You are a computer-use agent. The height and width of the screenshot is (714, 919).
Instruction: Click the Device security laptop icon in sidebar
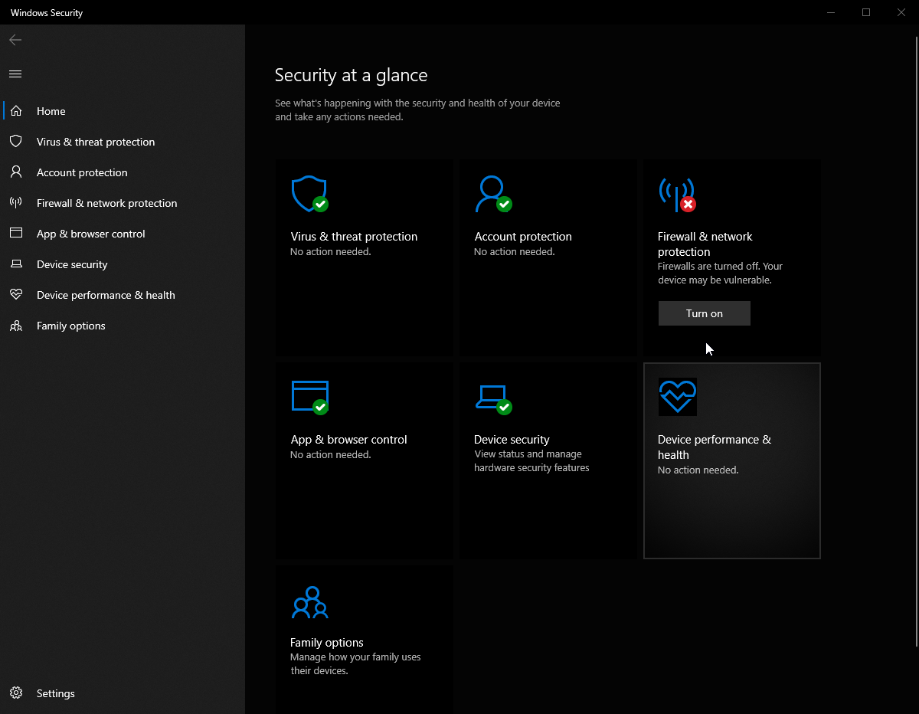pyautogui.click(x=15, y=264)
